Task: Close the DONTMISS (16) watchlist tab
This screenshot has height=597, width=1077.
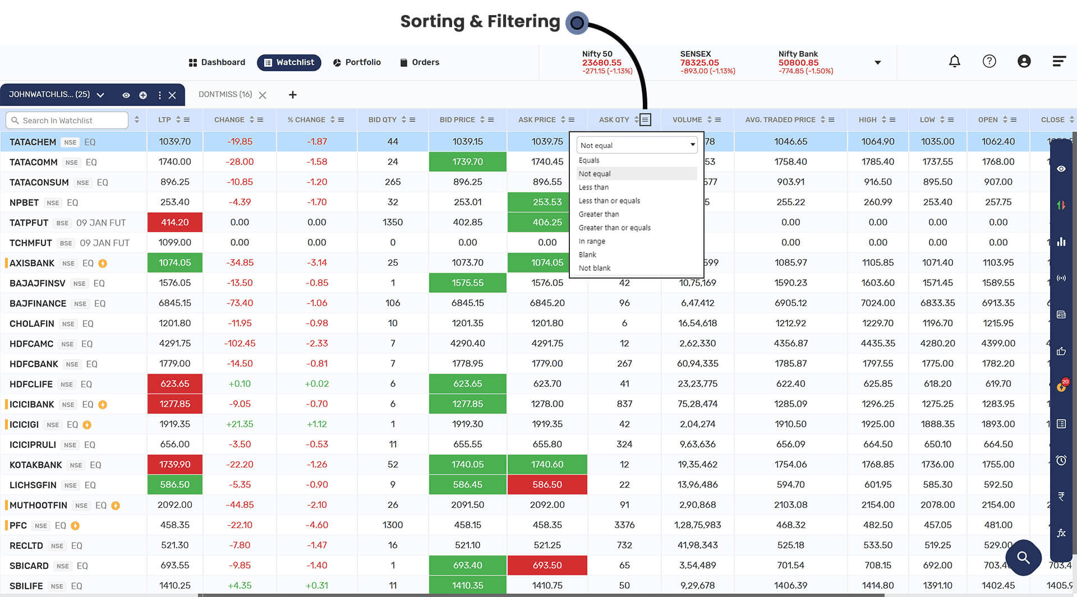Action: click(x=263, y=95)
